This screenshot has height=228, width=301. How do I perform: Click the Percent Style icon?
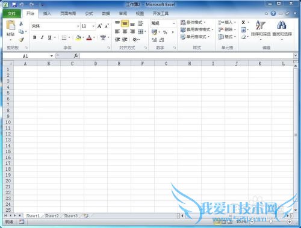click(x=165, y=32)
